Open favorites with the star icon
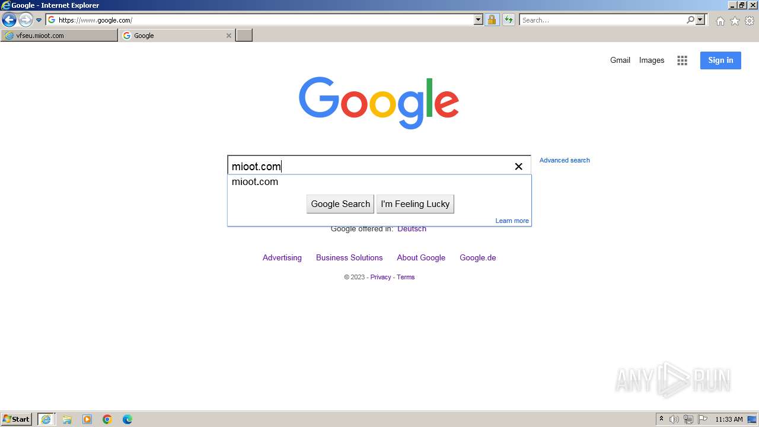This screenshot has height=427, width=759. (735, 21)
